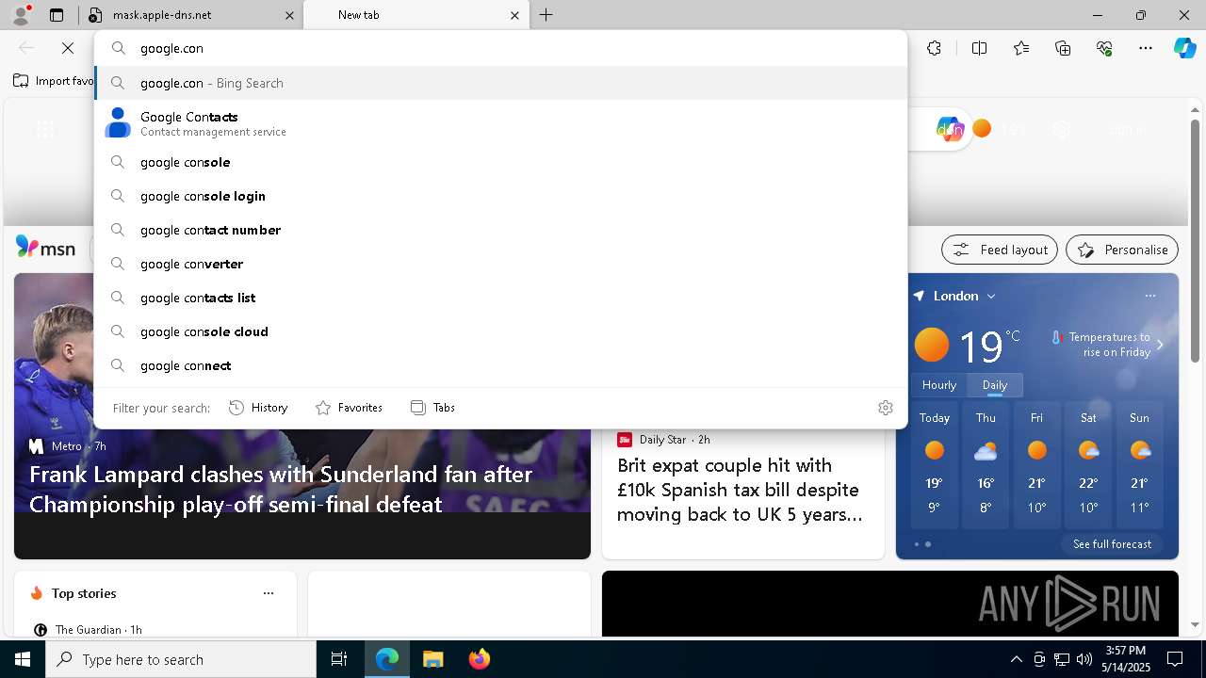Open Settings and more ellipsis
Viewport: 1206px width, 678px height.
pos(1146,48)
